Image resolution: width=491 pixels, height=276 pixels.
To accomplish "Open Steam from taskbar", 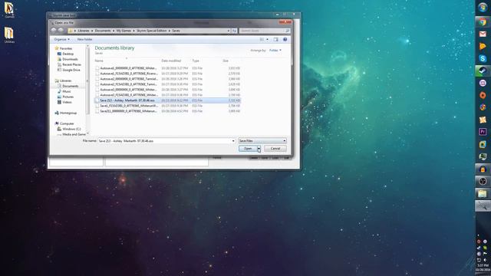I will (483, 71).
